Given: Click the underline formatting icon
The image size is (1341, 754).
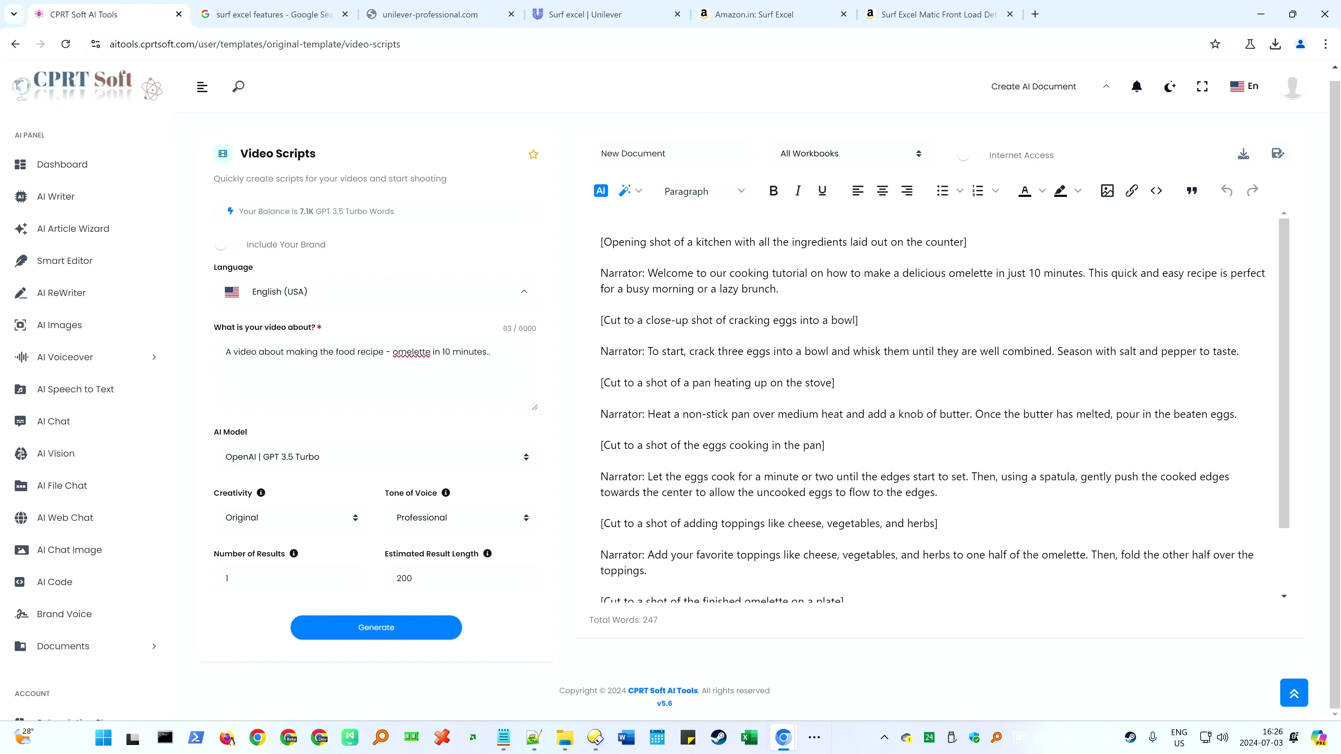Looking at the screenshot, I should [822, 191].
